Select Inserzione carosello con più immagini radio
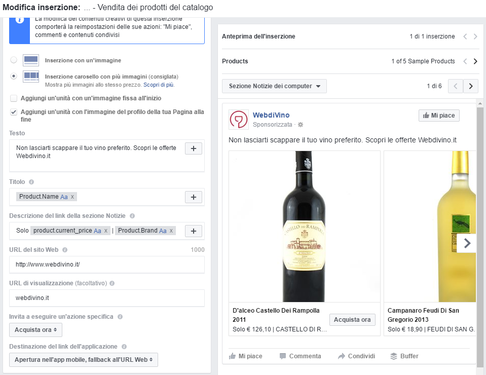The width and height of the screenshot is (486, 375). coord(14,76)
